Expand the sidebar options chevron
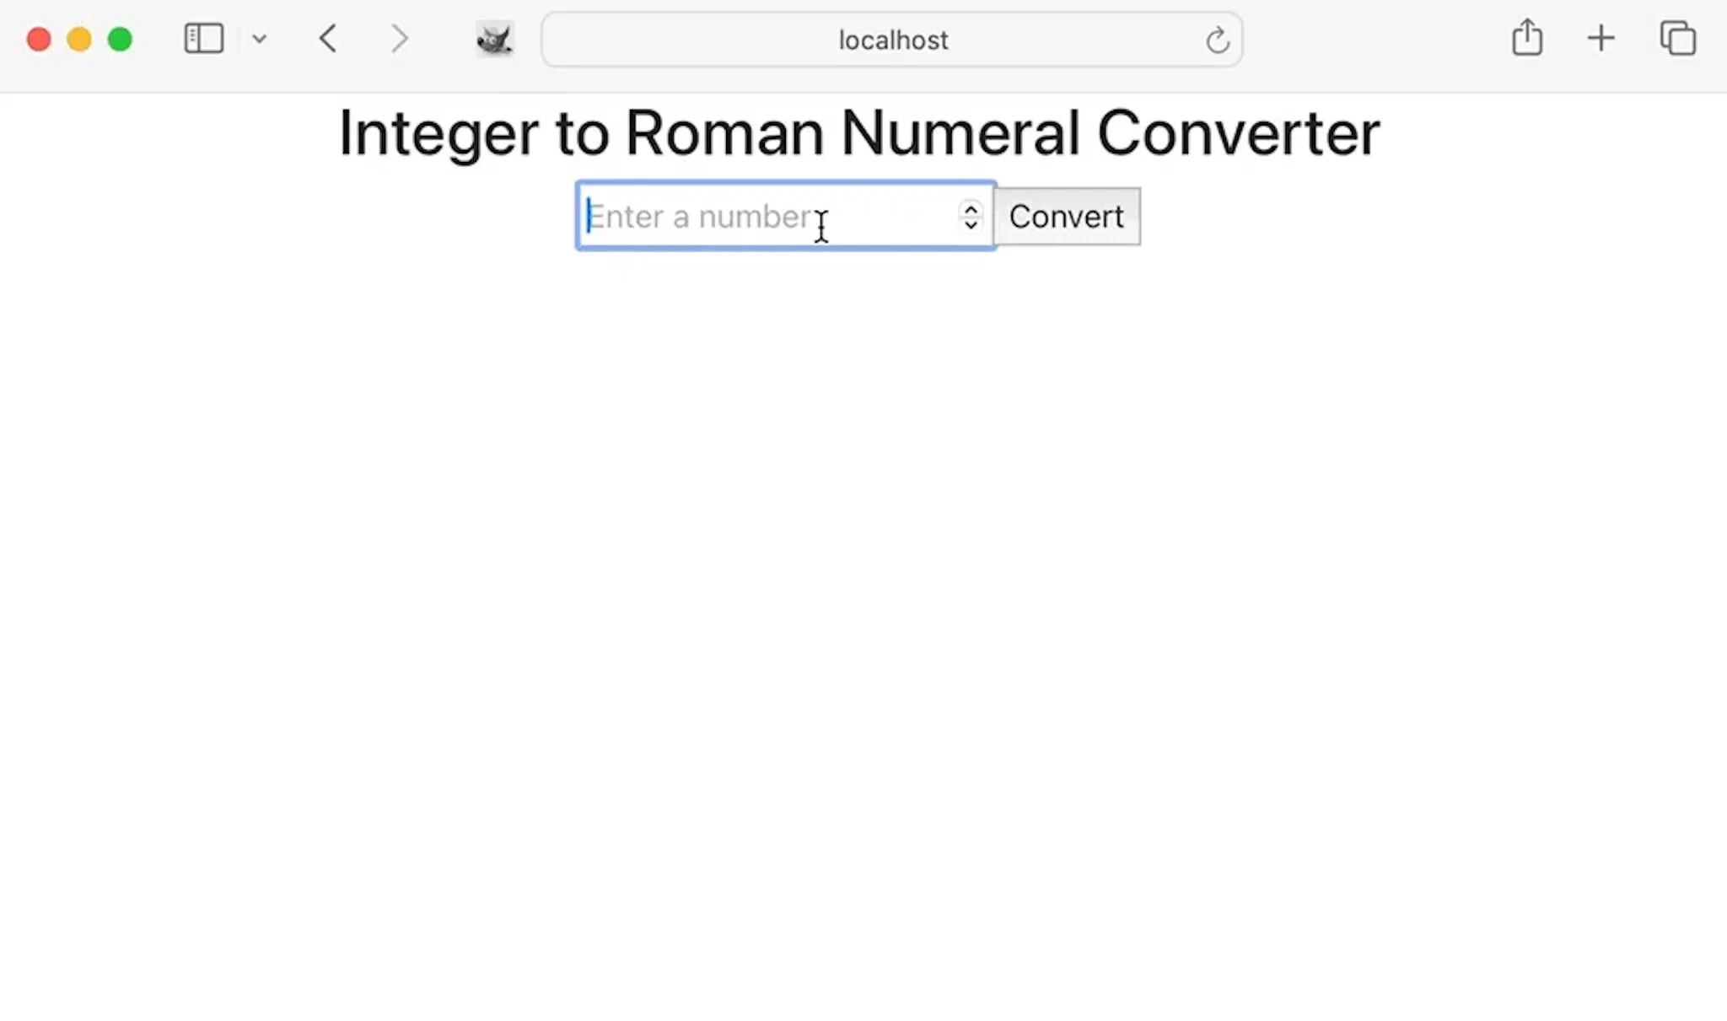 pyautogui.click(x=260, y=39)
